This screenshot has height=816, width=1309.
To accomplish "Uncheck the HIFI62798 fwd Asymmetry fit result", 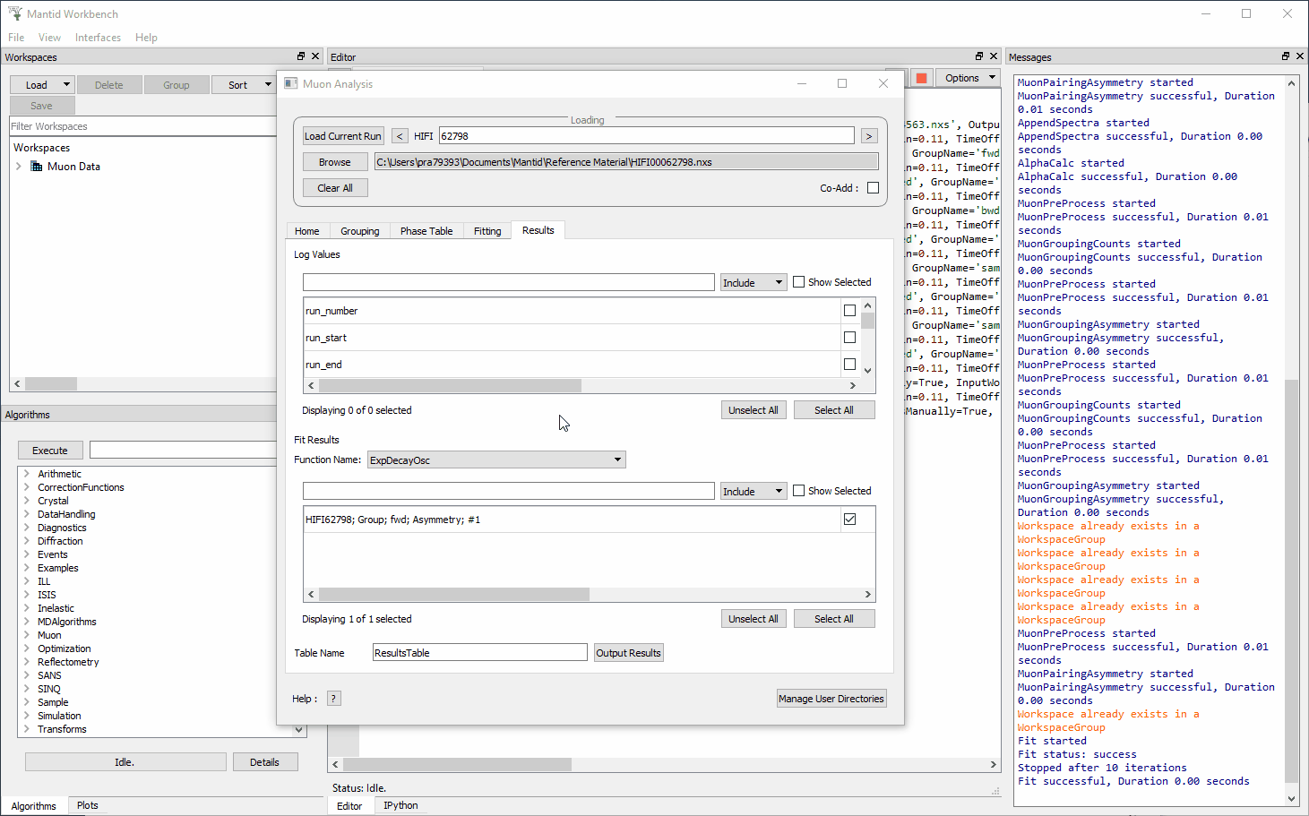I will (849, 518).
